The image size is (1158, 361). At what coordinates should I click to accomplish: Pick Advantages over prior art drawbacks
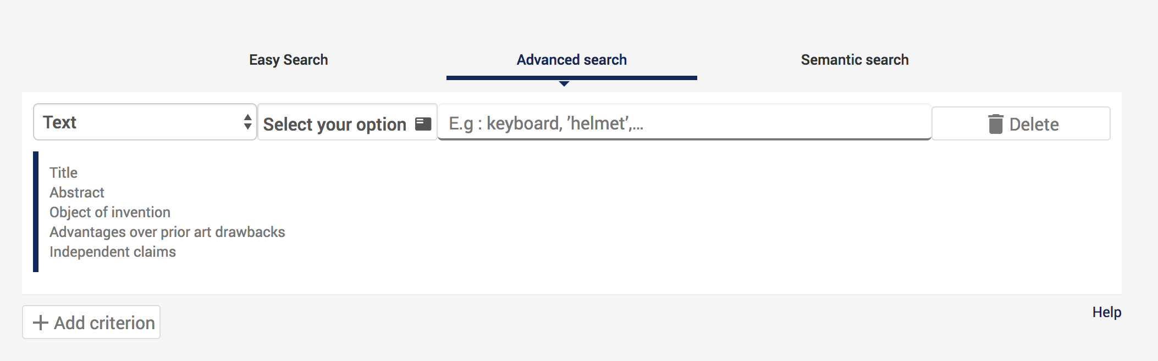[167, 232]
